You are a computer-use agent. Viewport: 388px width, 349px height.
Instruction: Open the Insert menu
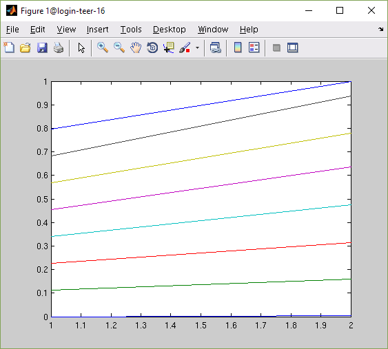[x=97, y=30]
